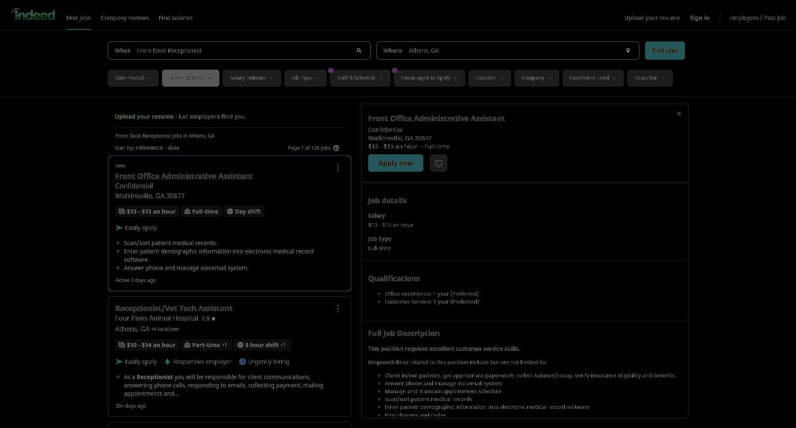Click 'Watkinsville, GA 30677' in details panel

(x=400, y=138)
